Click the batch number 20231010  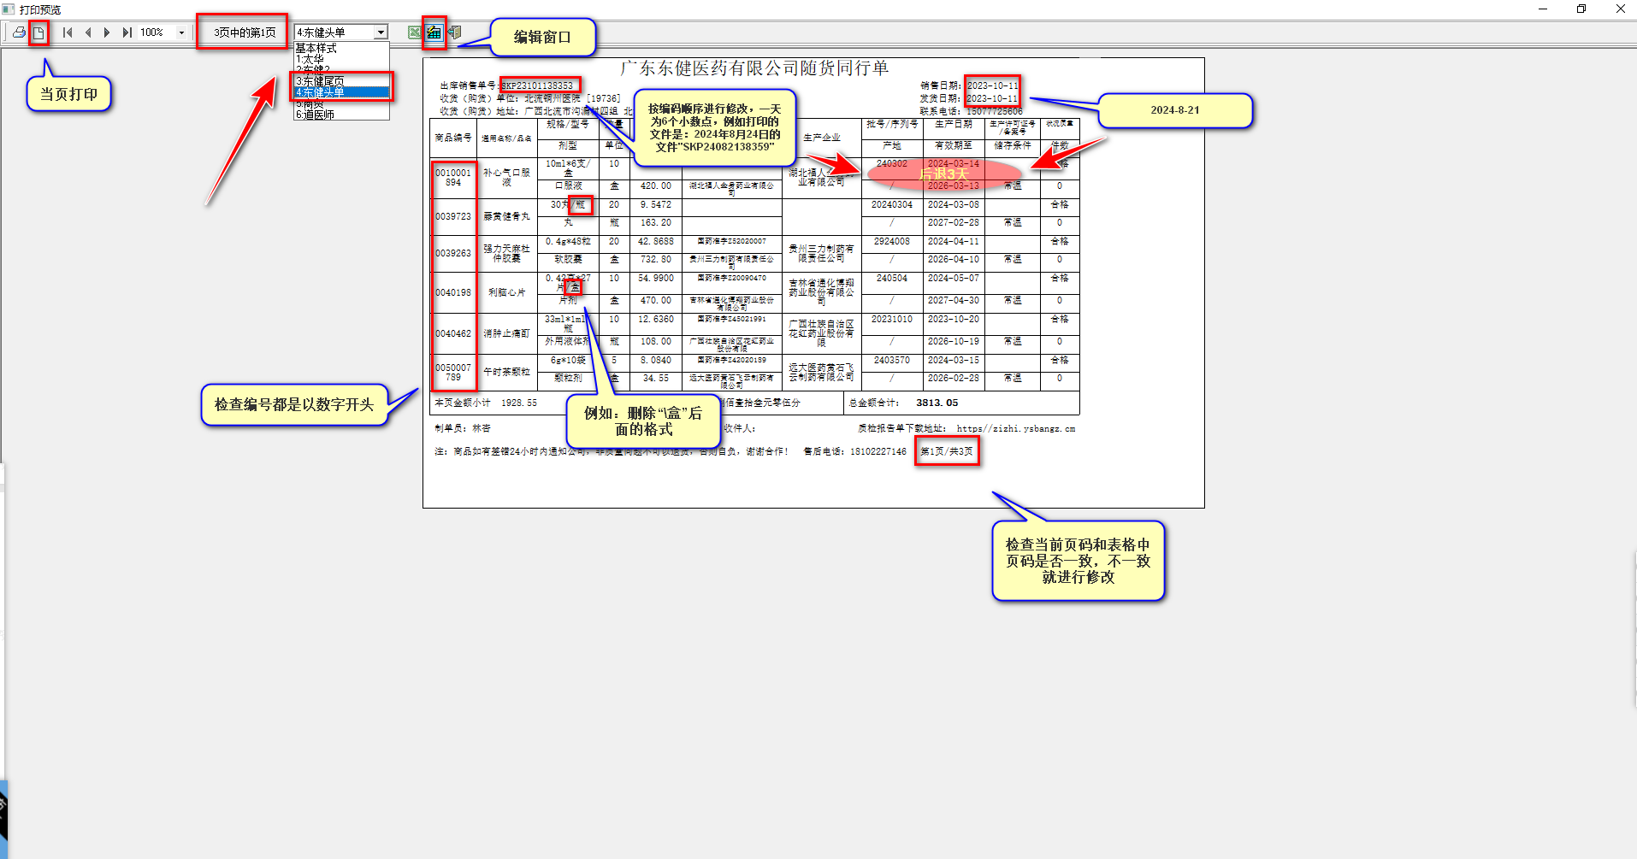pos(892,320)
